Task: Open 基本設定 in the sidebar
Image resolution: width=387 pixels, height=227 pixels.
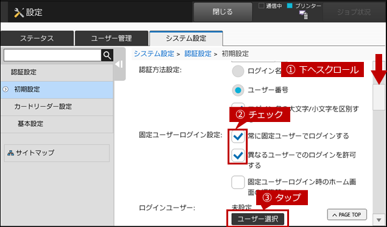Action: pyautogui.click(x=57, y=124)
